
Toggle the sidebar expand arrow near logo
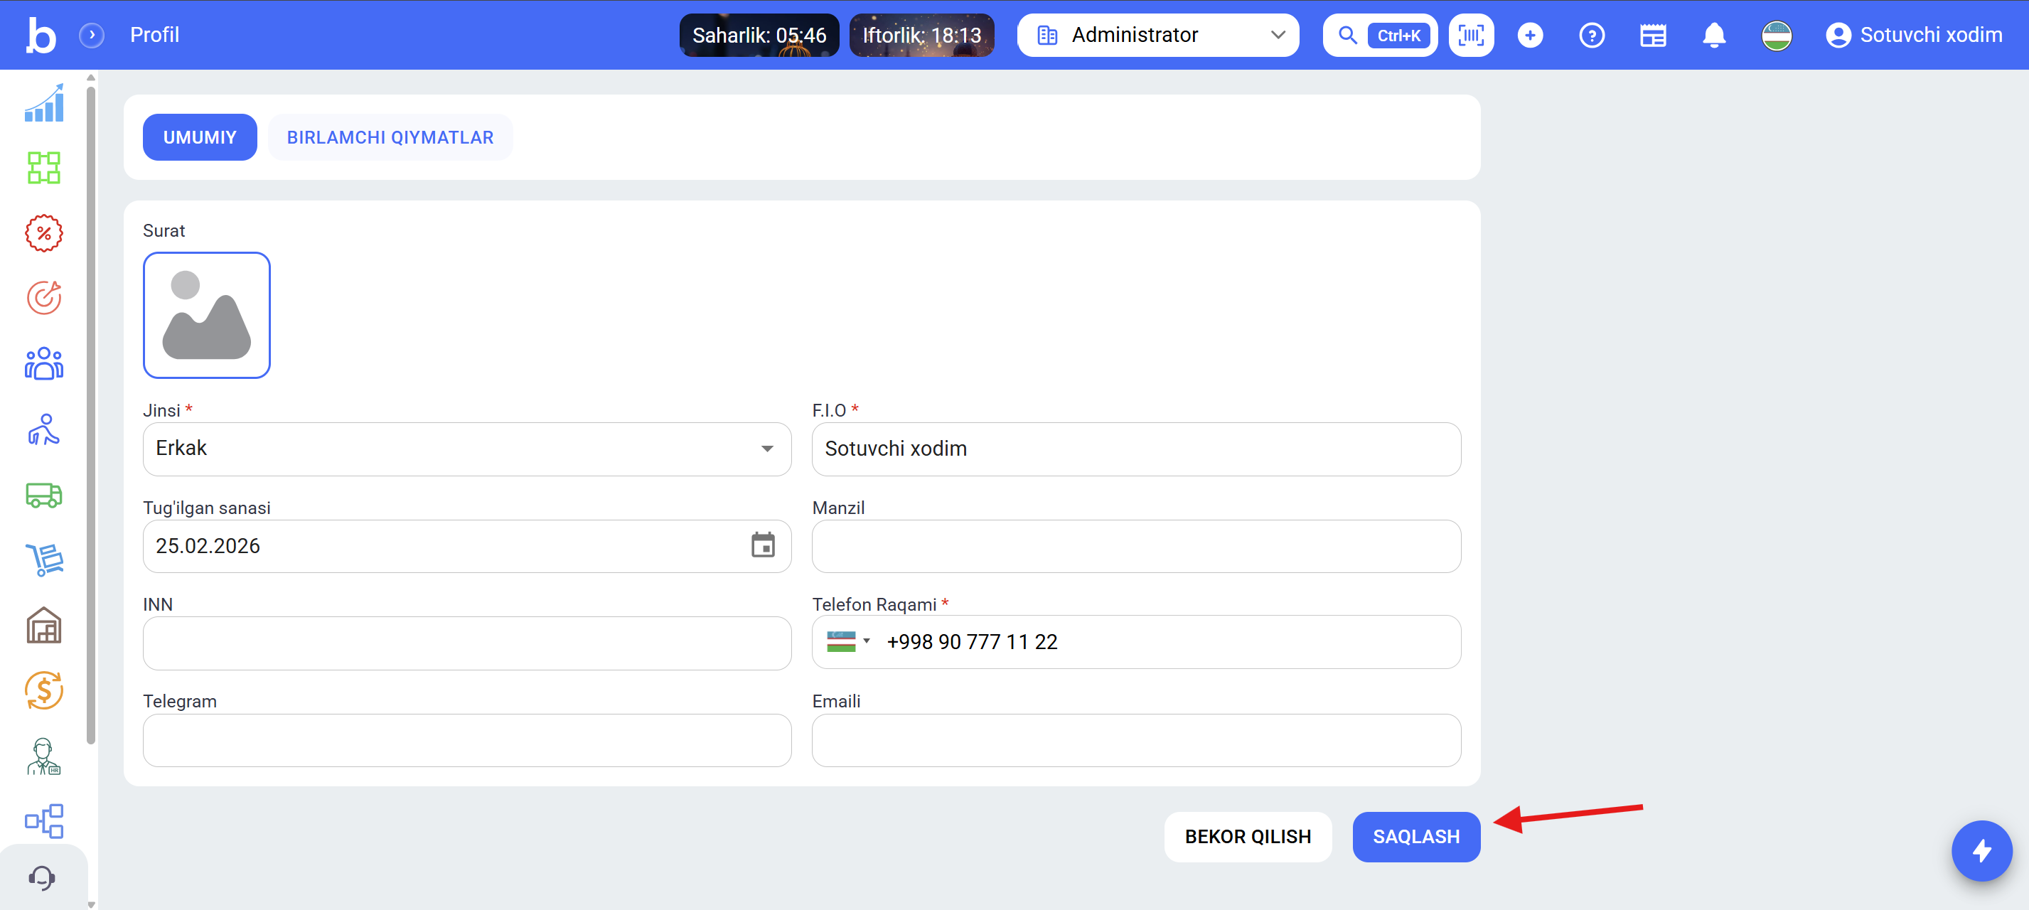click(92, 36)
